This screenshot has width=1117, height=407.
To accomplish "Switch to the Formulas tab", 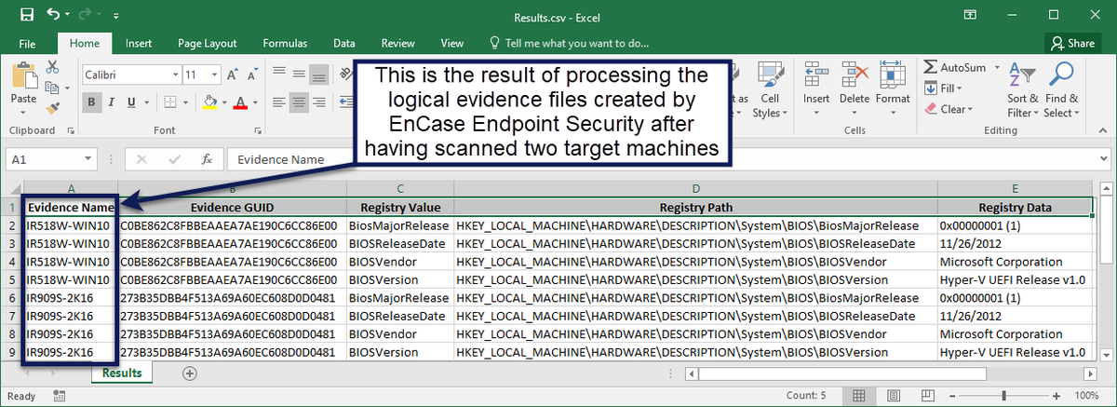I will (285, 43).
